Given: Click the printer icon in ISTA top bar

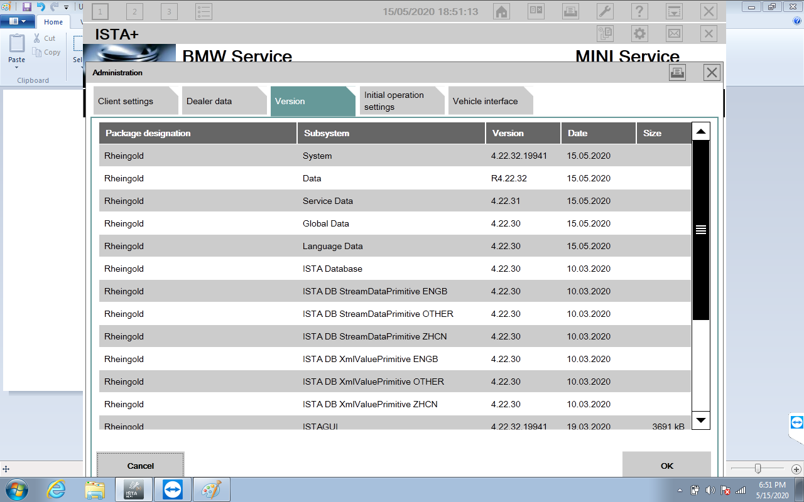Looking at the screenshot, I should click(x=570, y=11).
